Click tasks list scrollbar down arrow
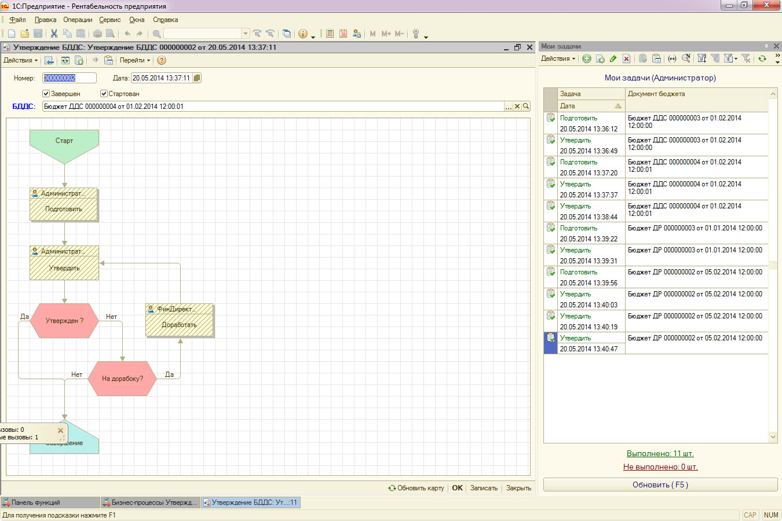This screenshot has height=521, width=782. (773, 436)
